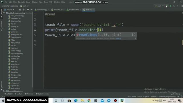This screenshot has height=103, width=183.
Task: Select numbers1.py in the project tree
Action: coord(14,56)
